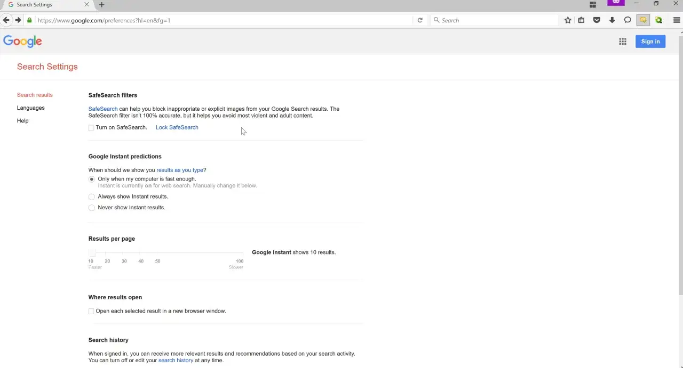Click the Sign in button

coord(650,42)
